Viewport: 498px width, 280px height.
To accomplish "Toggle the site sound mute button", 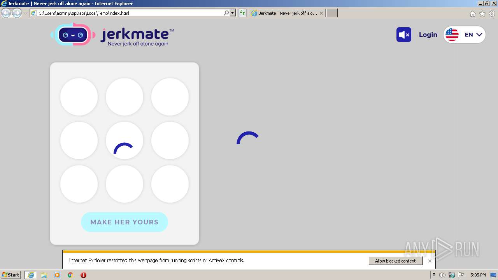I will (x=404, y=35).
